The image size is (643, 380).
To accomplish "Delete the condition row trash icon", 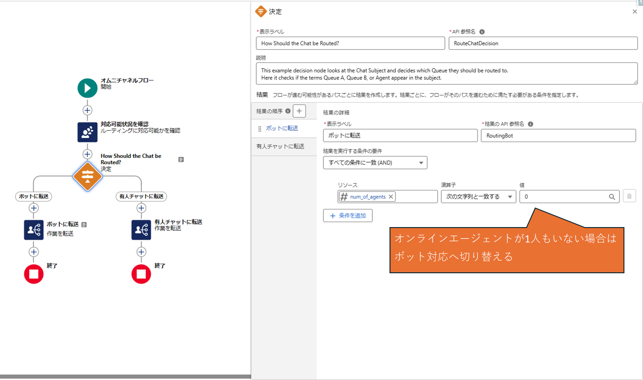I will click(x=629, y=196).
